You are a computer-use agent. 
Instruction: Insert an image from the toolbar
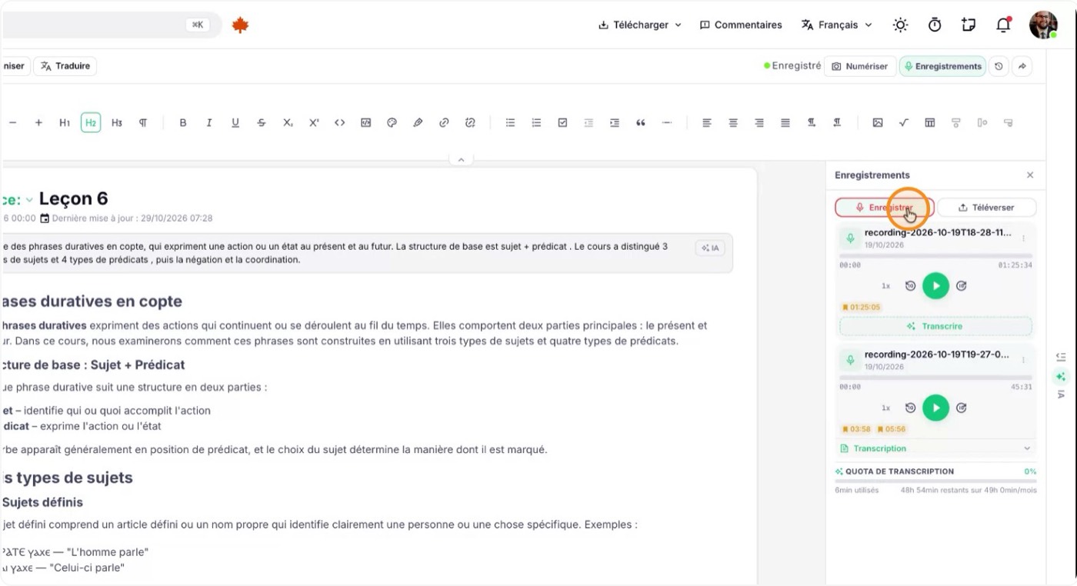[x=878, y=122]
